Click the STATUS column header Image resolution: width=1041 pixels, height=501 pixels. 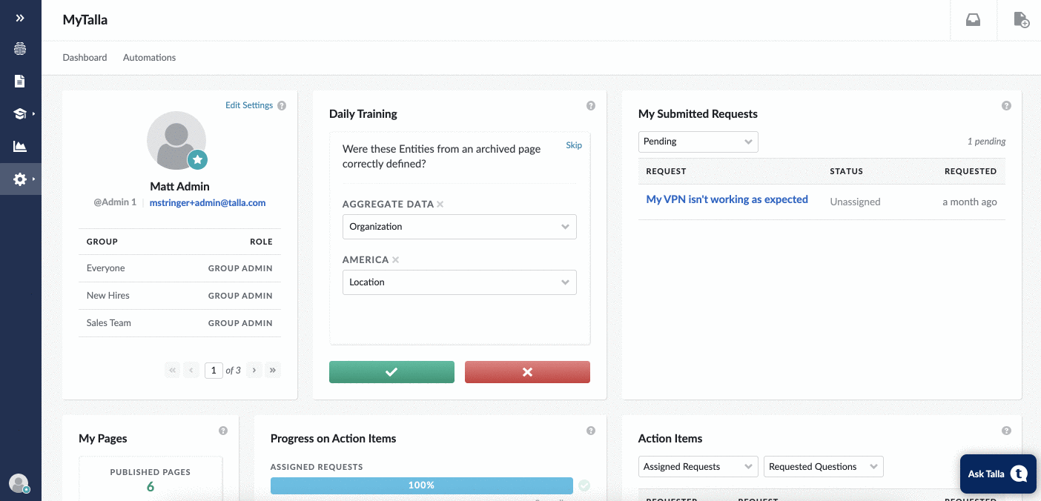[x=847, y=171]
